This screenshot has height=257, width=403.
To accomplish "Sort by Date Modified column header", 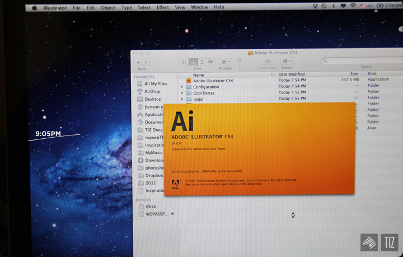I will (x=292, y=74).
